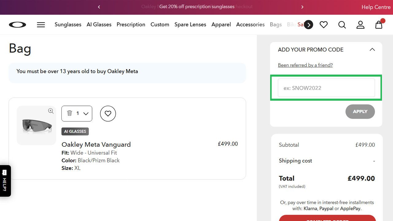Click the (VAT included) note

(292, 186)
